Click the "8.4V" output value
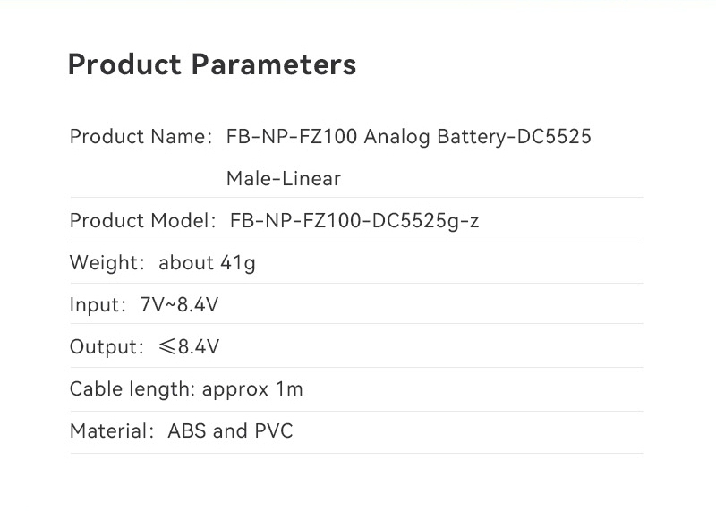This screenshot has height=511, width=716. [199, 347]
